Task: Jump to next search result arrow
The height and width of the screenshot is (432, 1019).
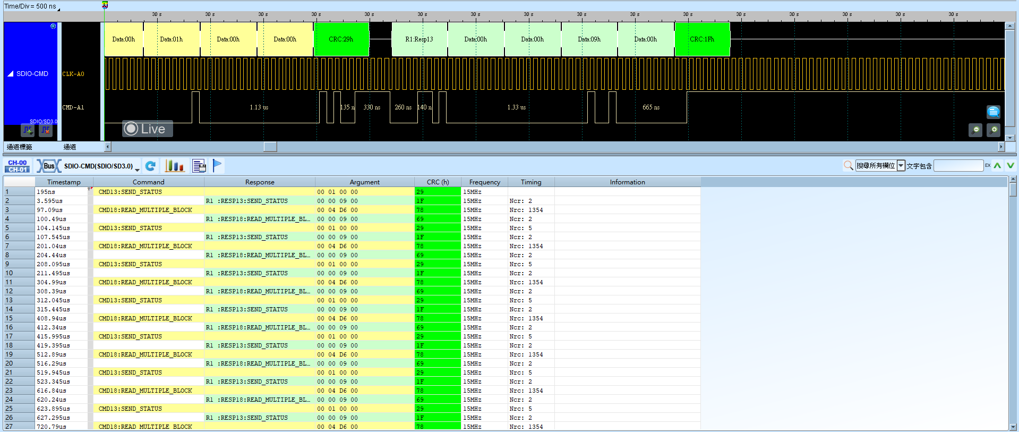Action: click(1011, 166)
